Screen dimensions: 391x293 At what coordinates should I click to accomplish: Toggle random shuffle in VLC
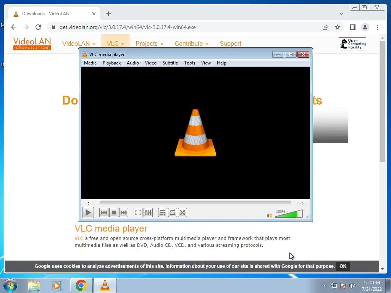coord(183,213)
